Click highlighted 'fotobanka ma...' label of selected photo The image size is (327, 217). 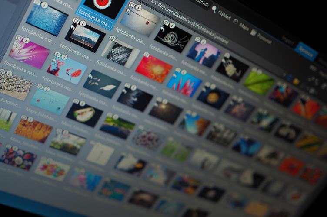95,19
